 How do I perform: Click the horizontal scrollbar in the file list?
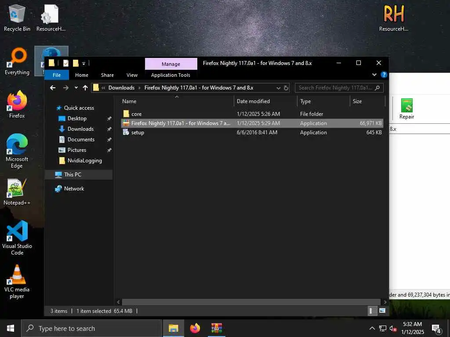[x=251, y=302]
